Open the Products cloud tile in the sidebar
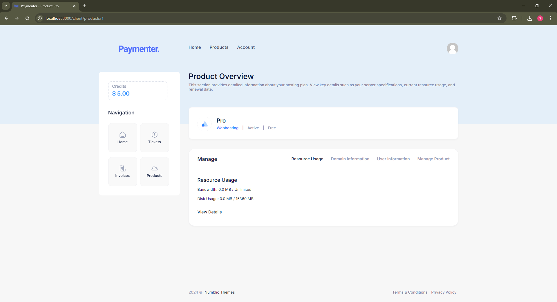 [x=154, y=172]
